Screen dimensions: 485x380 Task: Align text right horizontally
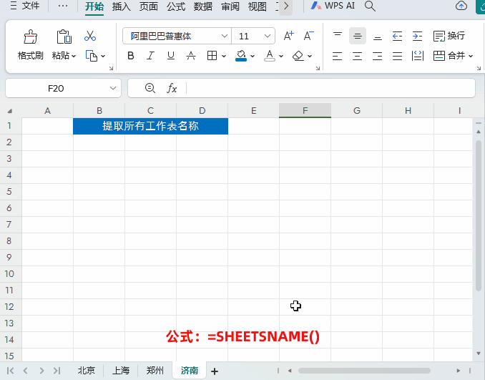pos(378,56)
